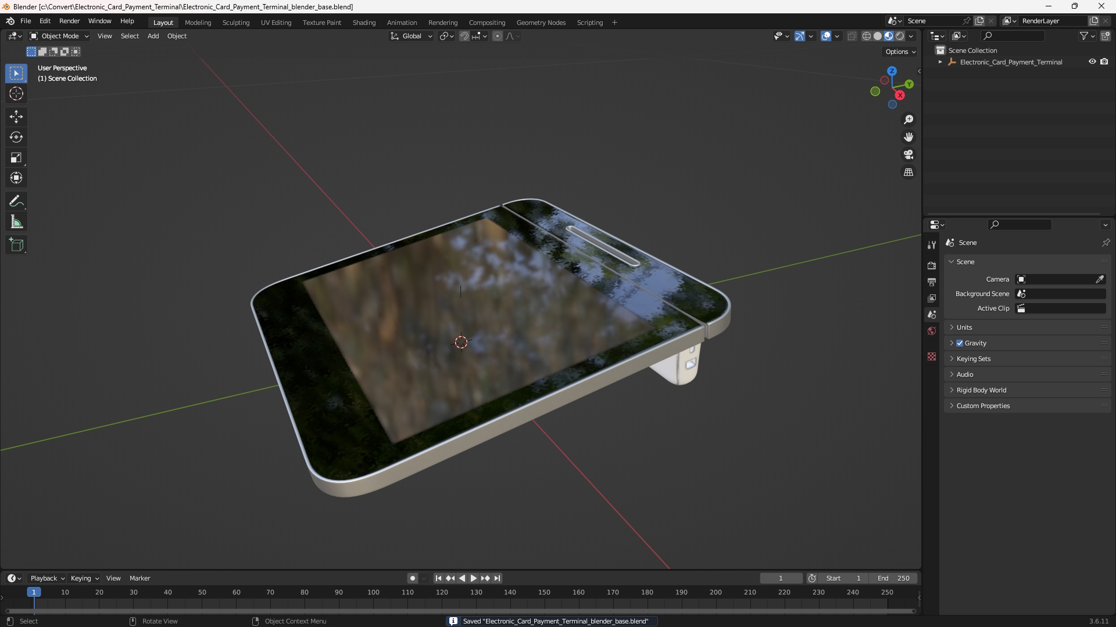Toggle auto keying record button
Screen dimensions: 1116x627
point(413,578)
